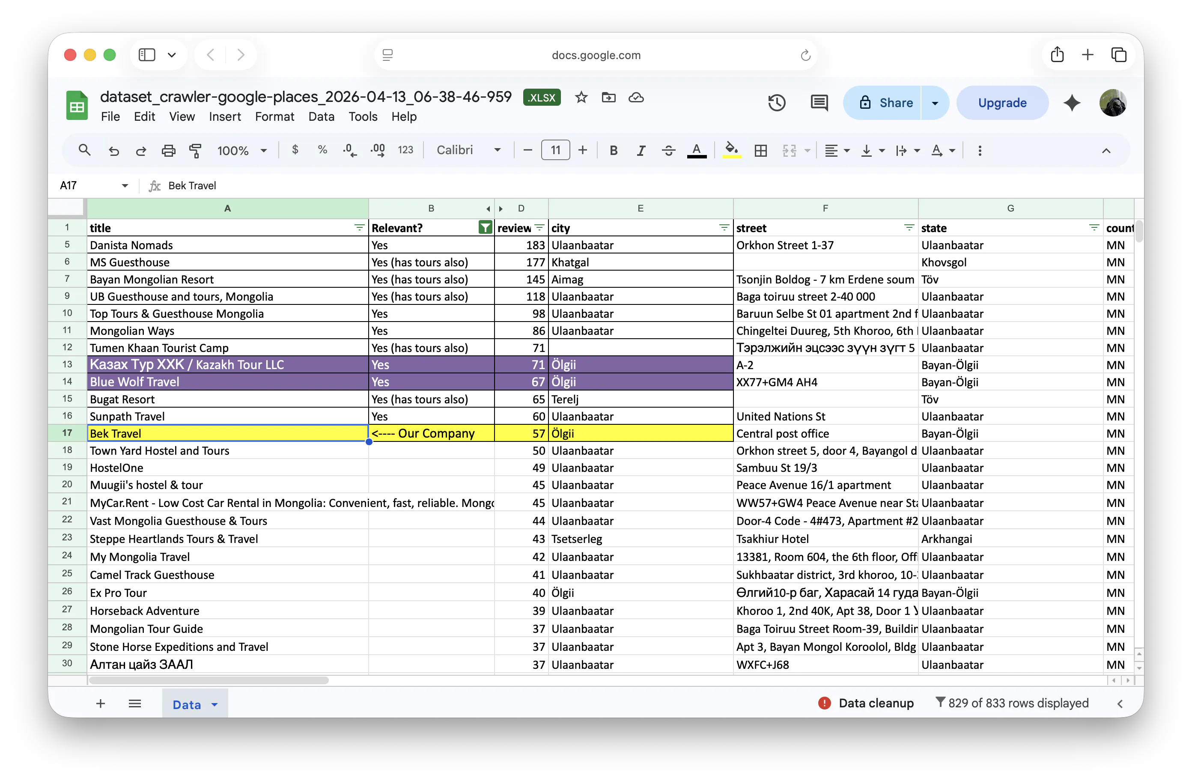Click the rows displayed filter status
The height and width of the screenshot is (781, 1192).
1012,703
